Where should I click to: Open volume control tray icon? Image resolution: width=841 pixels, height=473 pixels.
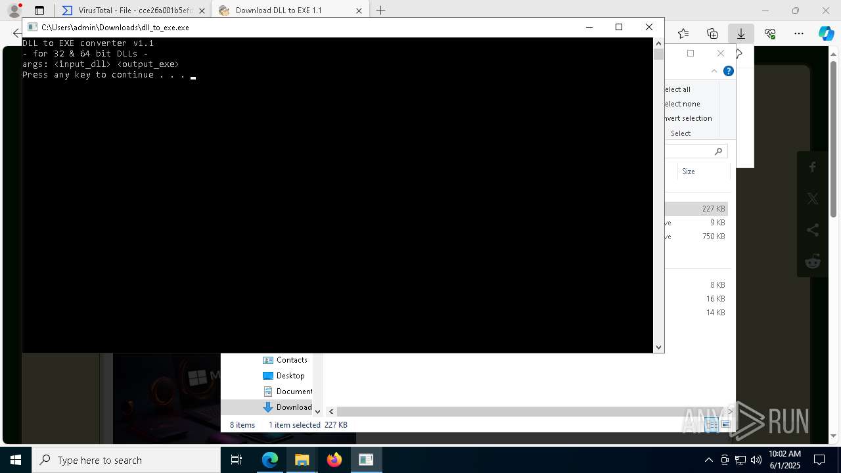(756, 460)
